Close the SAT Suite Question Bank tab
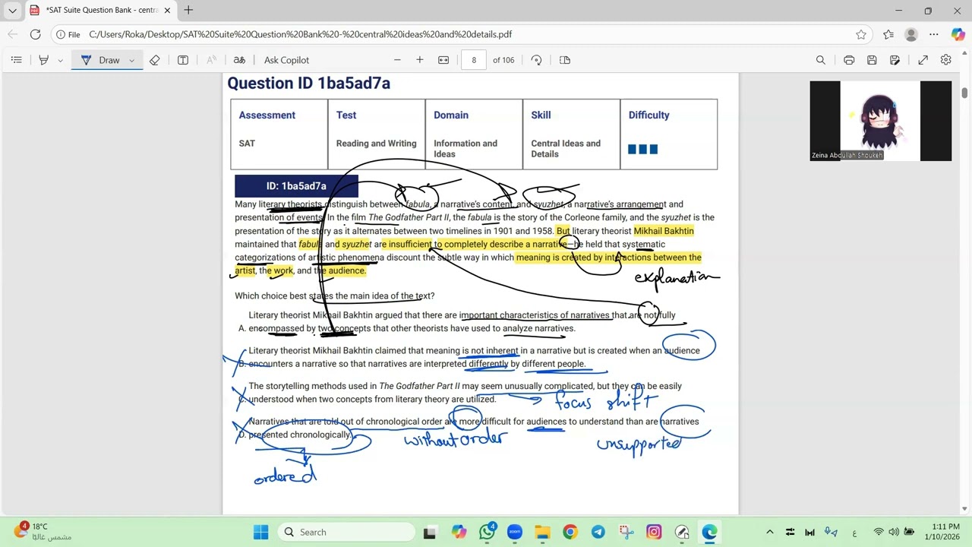The height and width of the screenshot is (547, 972). pyautogui.click(x=167, y=11)
